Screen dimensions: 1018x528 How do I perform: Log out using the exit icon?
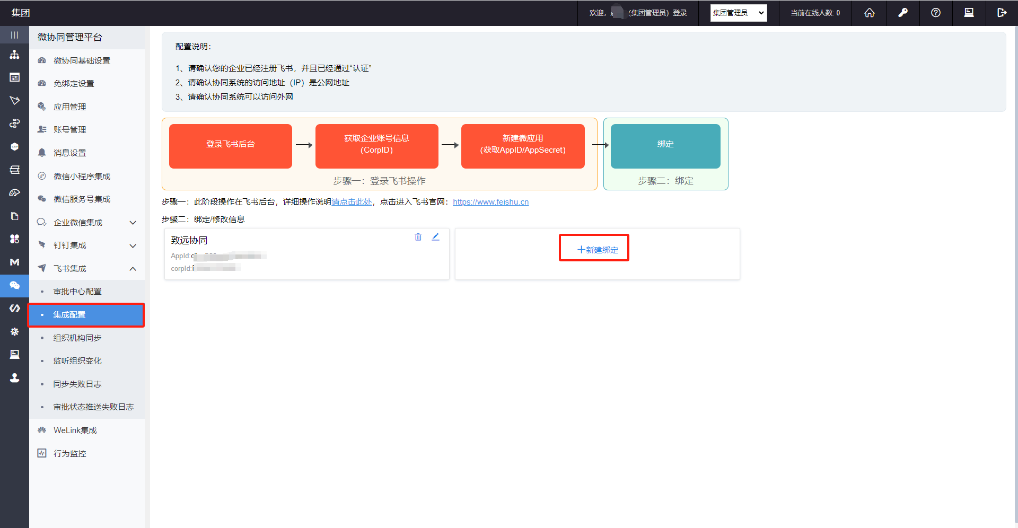coord(1002,13)
